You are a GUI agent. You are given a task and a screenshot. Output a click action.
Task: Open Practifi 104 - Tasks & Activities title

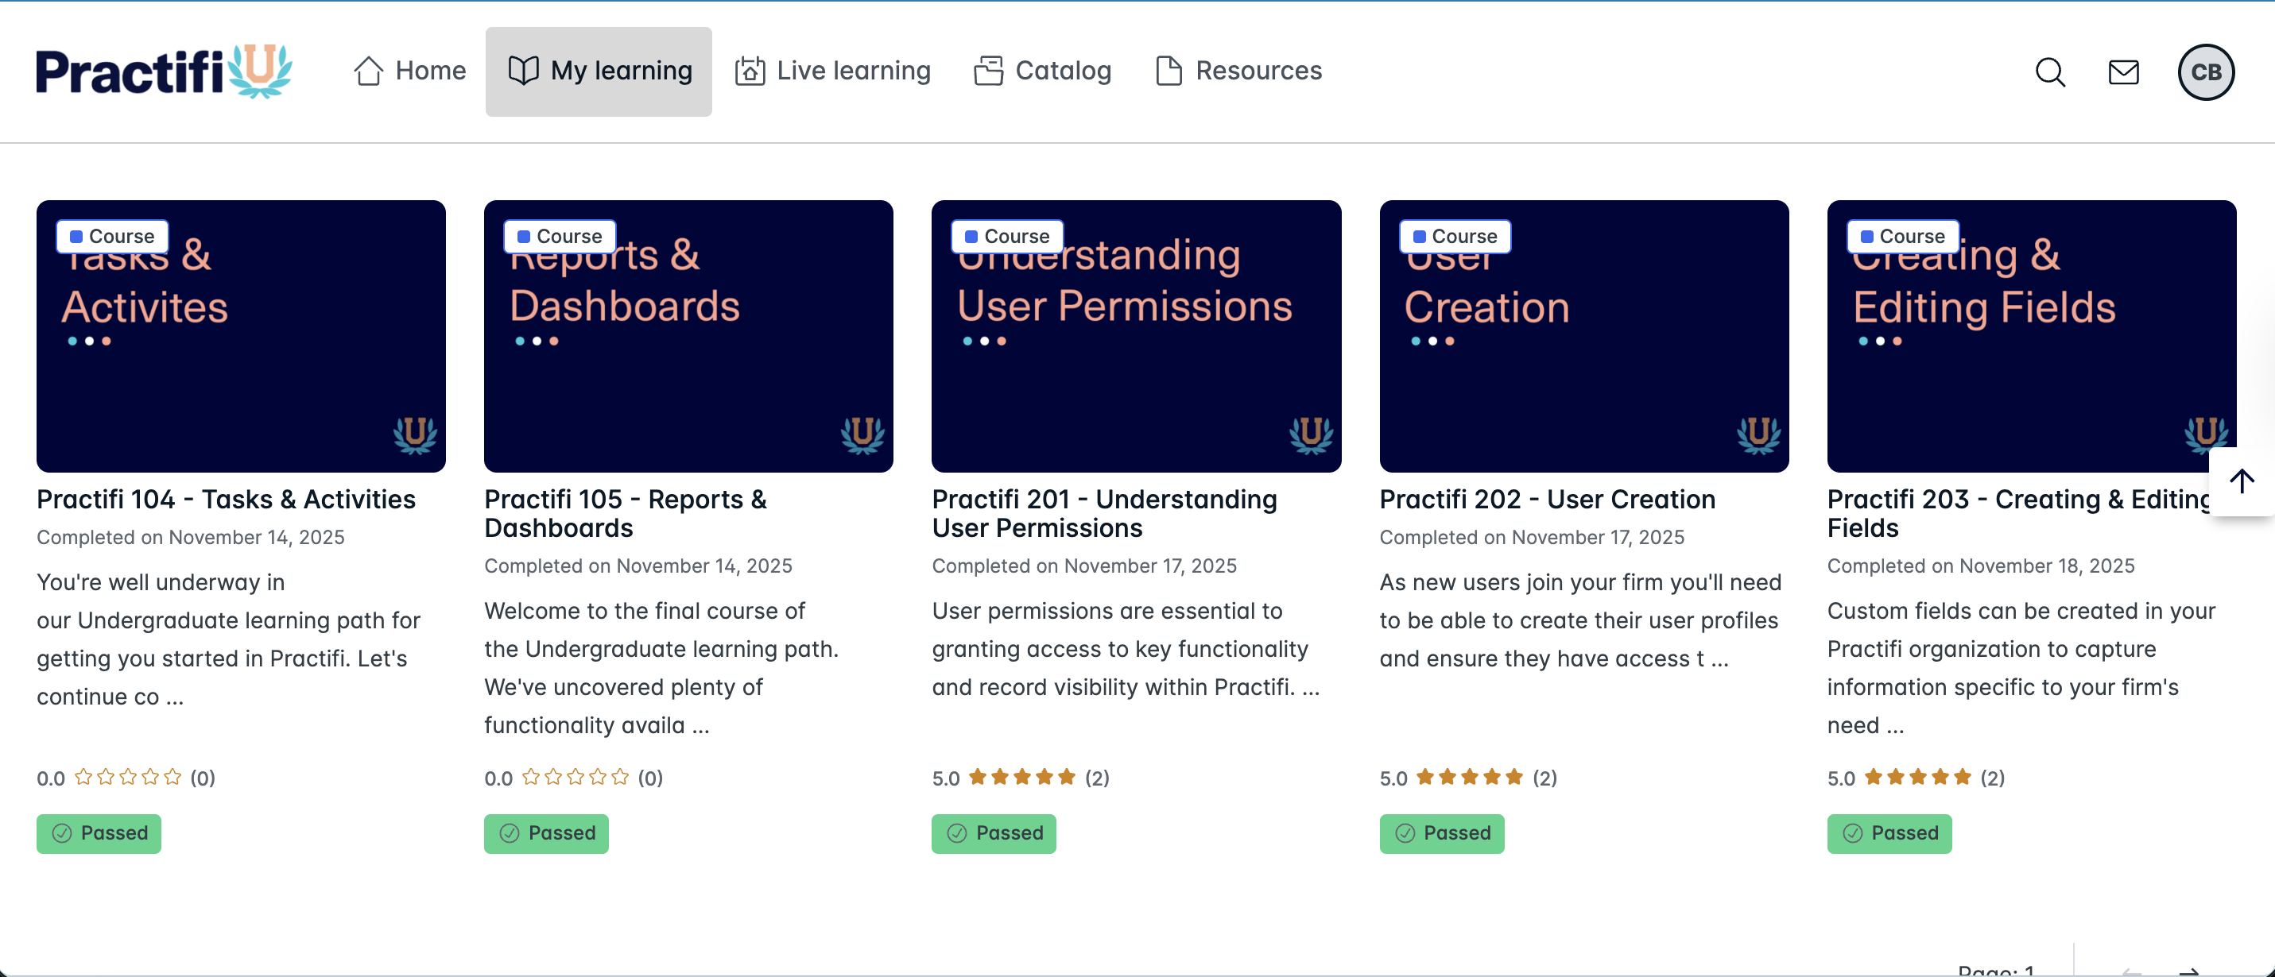226,500
